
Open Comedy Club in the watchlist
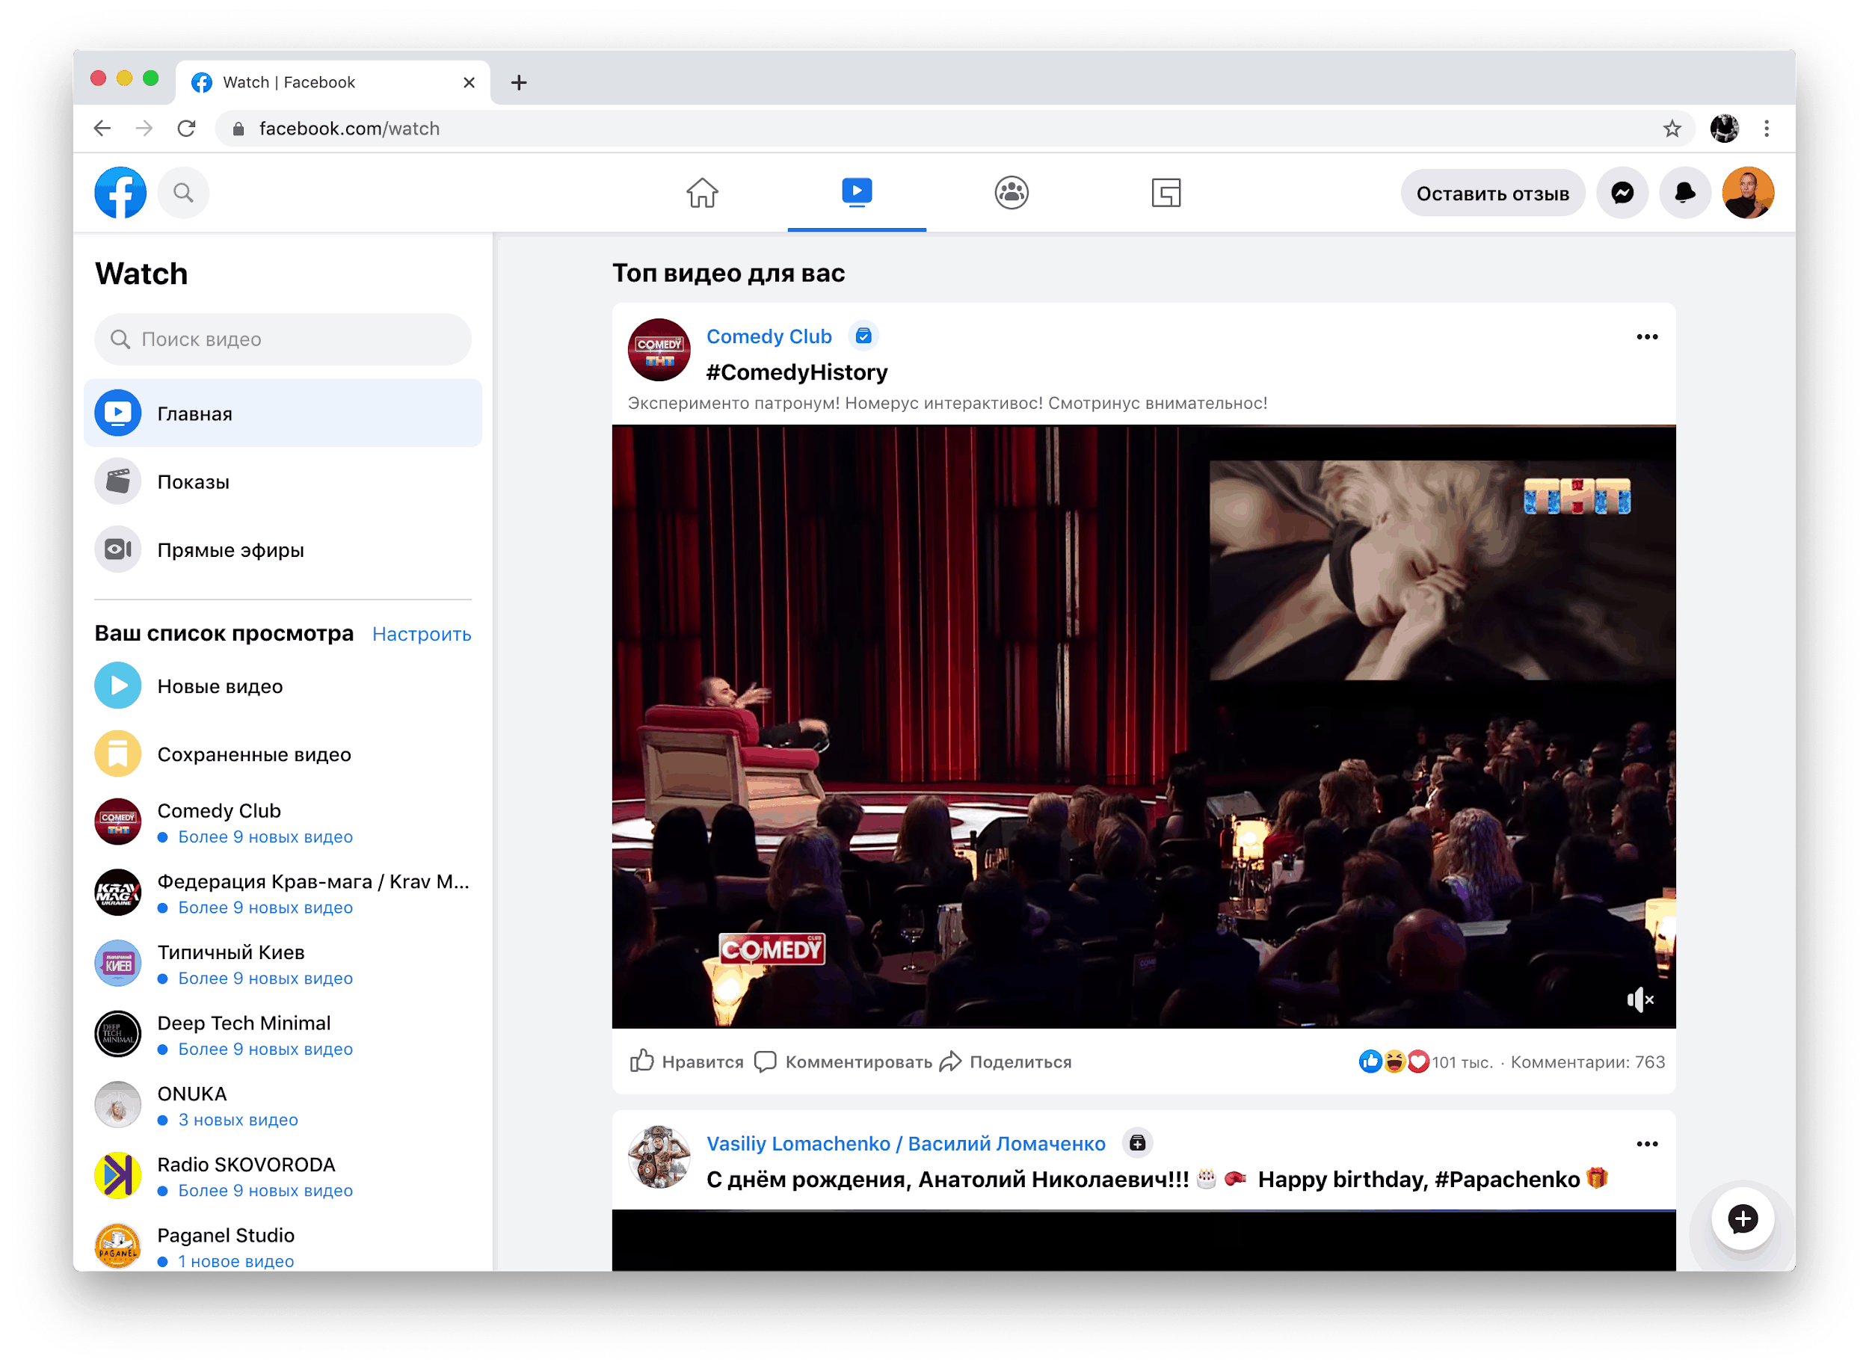283,822
